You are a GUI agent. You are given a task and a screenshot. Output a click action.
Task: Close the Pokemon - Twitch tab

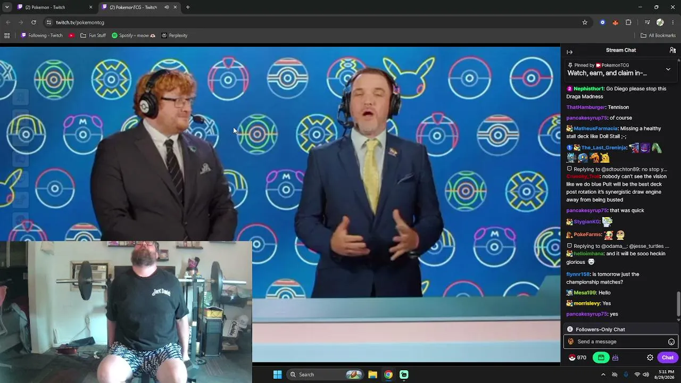pyautogui.click(x=90, y=7)
